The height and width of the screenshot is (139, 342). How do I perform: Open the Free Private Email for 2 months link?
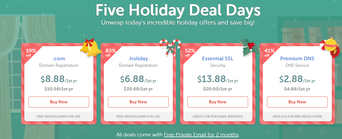201,135
